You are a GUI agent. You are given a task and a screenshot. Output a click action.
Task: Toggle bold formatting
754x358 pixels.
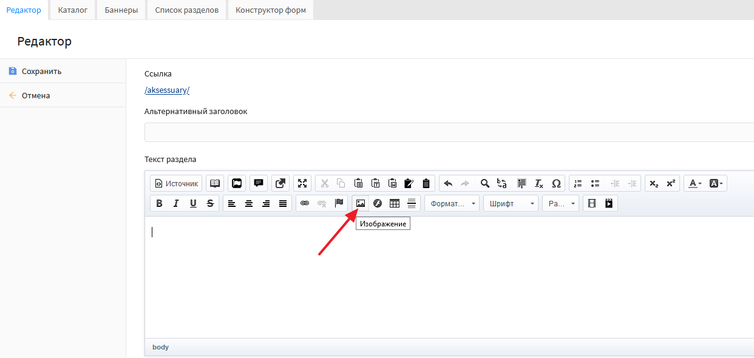[x=159, y=203]
